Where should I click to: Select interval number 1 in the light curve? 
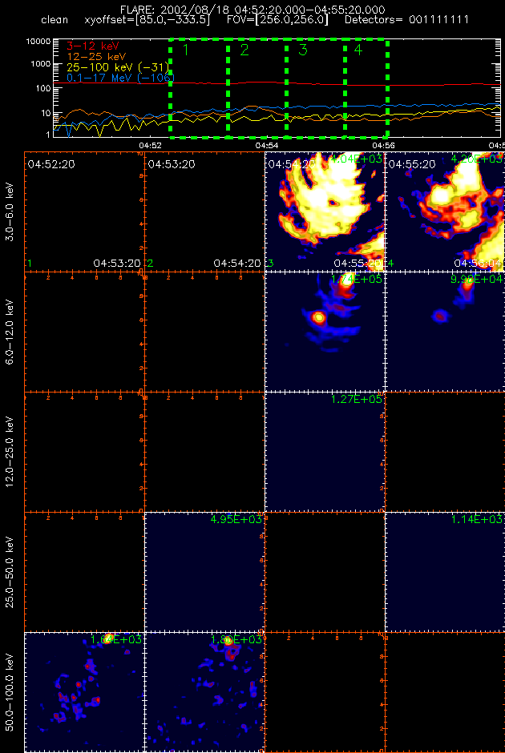click(187, 50)
